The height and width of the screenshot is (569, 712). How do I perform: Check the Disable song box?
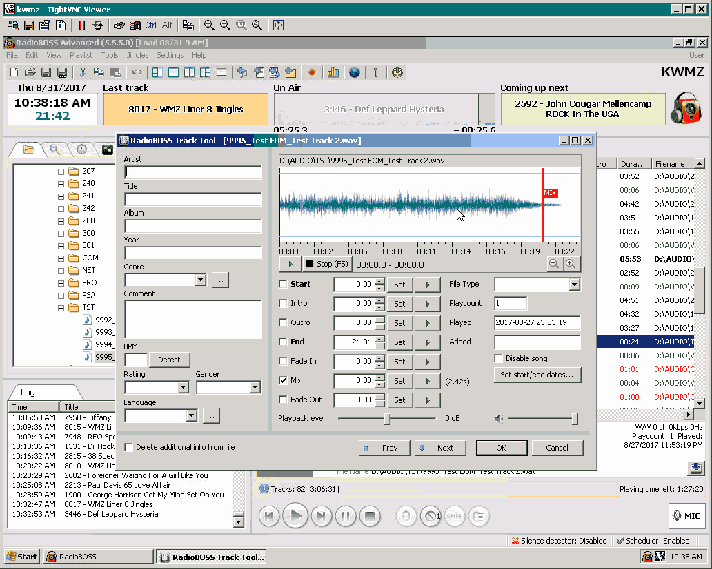[498, 359]
